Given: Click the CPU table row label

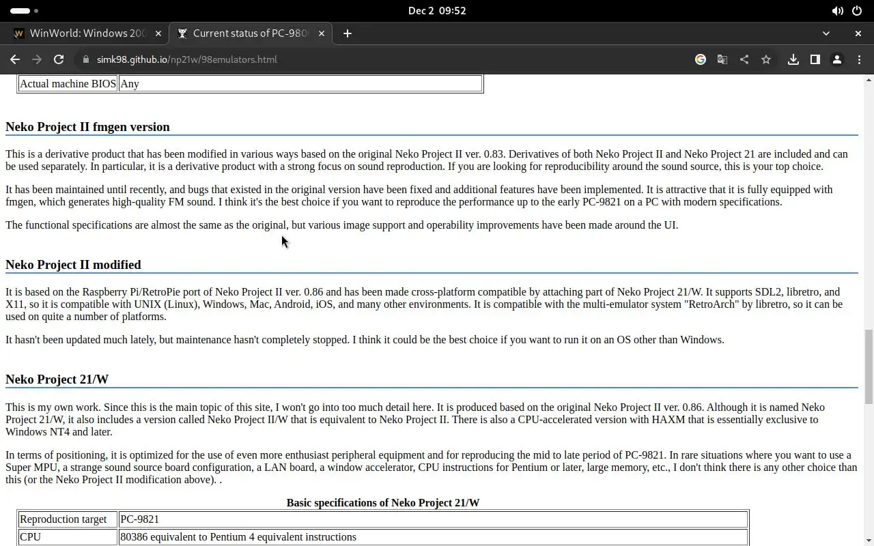Looking at the screenshot, I should tap(68, 537).
